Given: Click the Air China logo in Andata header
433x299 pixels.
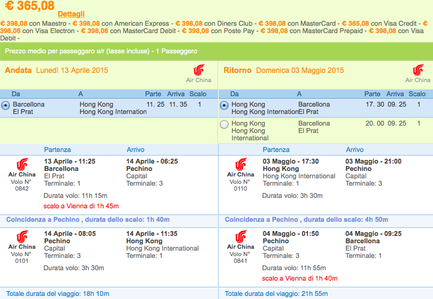Looking at the screenshot, I should [199, 74].
